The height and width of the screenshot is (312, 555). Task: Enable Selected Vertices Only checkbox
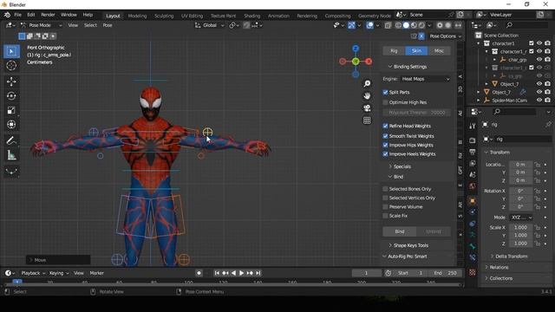click(x=385, y=198)
